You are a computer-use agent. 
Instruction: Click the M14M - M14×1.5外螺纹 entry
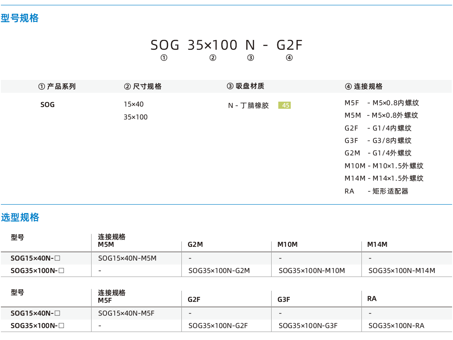point(384,178)
